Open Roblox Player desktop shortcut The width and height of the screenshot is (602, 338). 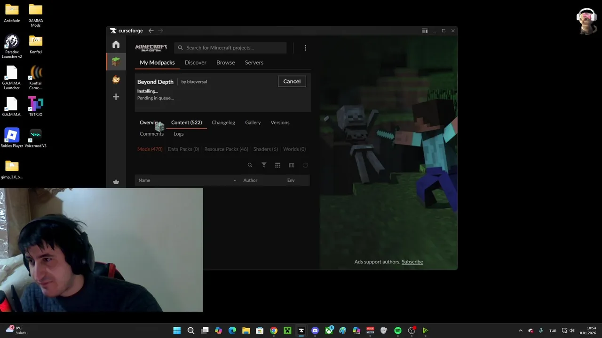(x=12, y=138)
